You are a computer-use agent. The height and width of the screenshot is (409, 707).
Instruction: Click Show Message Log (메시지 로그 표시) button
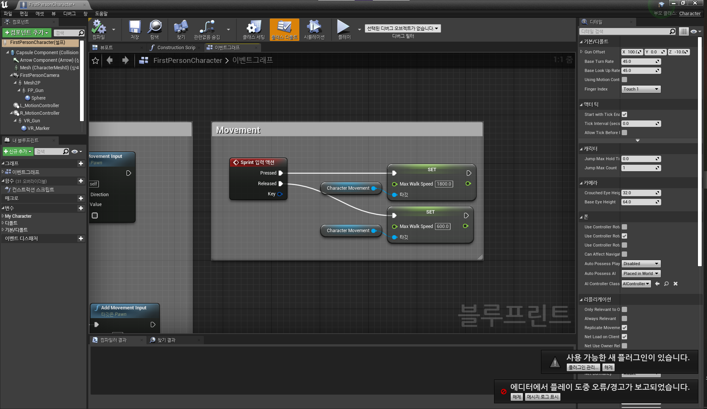pos(543,397)
